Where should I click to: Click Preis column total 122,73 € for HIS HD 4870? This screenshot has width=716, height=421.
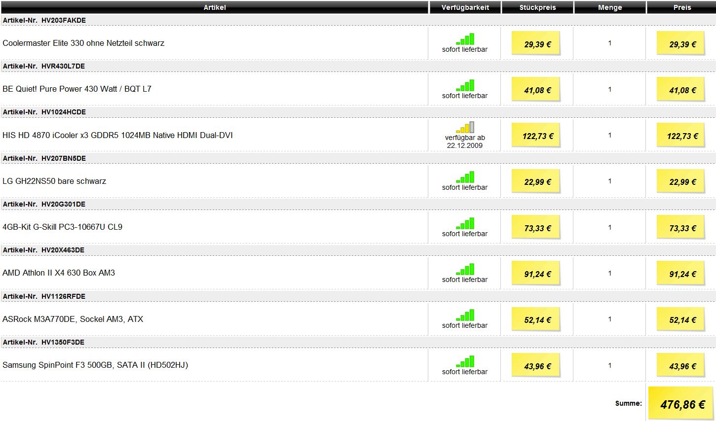681,135
